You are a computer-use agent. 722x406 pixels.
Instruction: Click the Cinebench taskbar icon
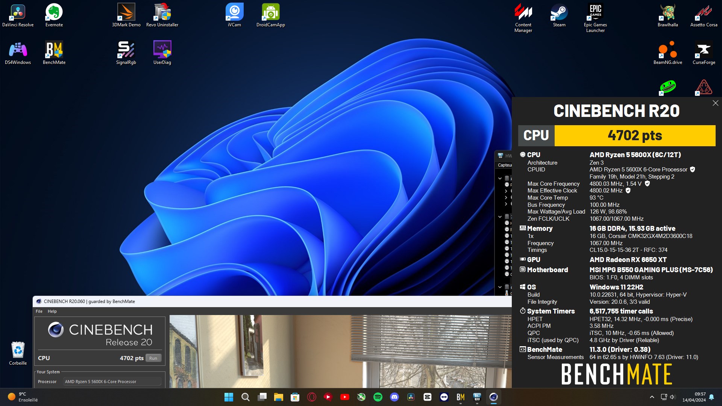coord(493,397)
